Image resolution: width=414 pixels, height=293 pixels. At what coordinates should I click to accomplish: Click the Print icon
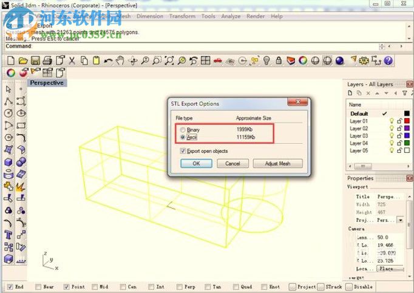[x=47, y=61]
